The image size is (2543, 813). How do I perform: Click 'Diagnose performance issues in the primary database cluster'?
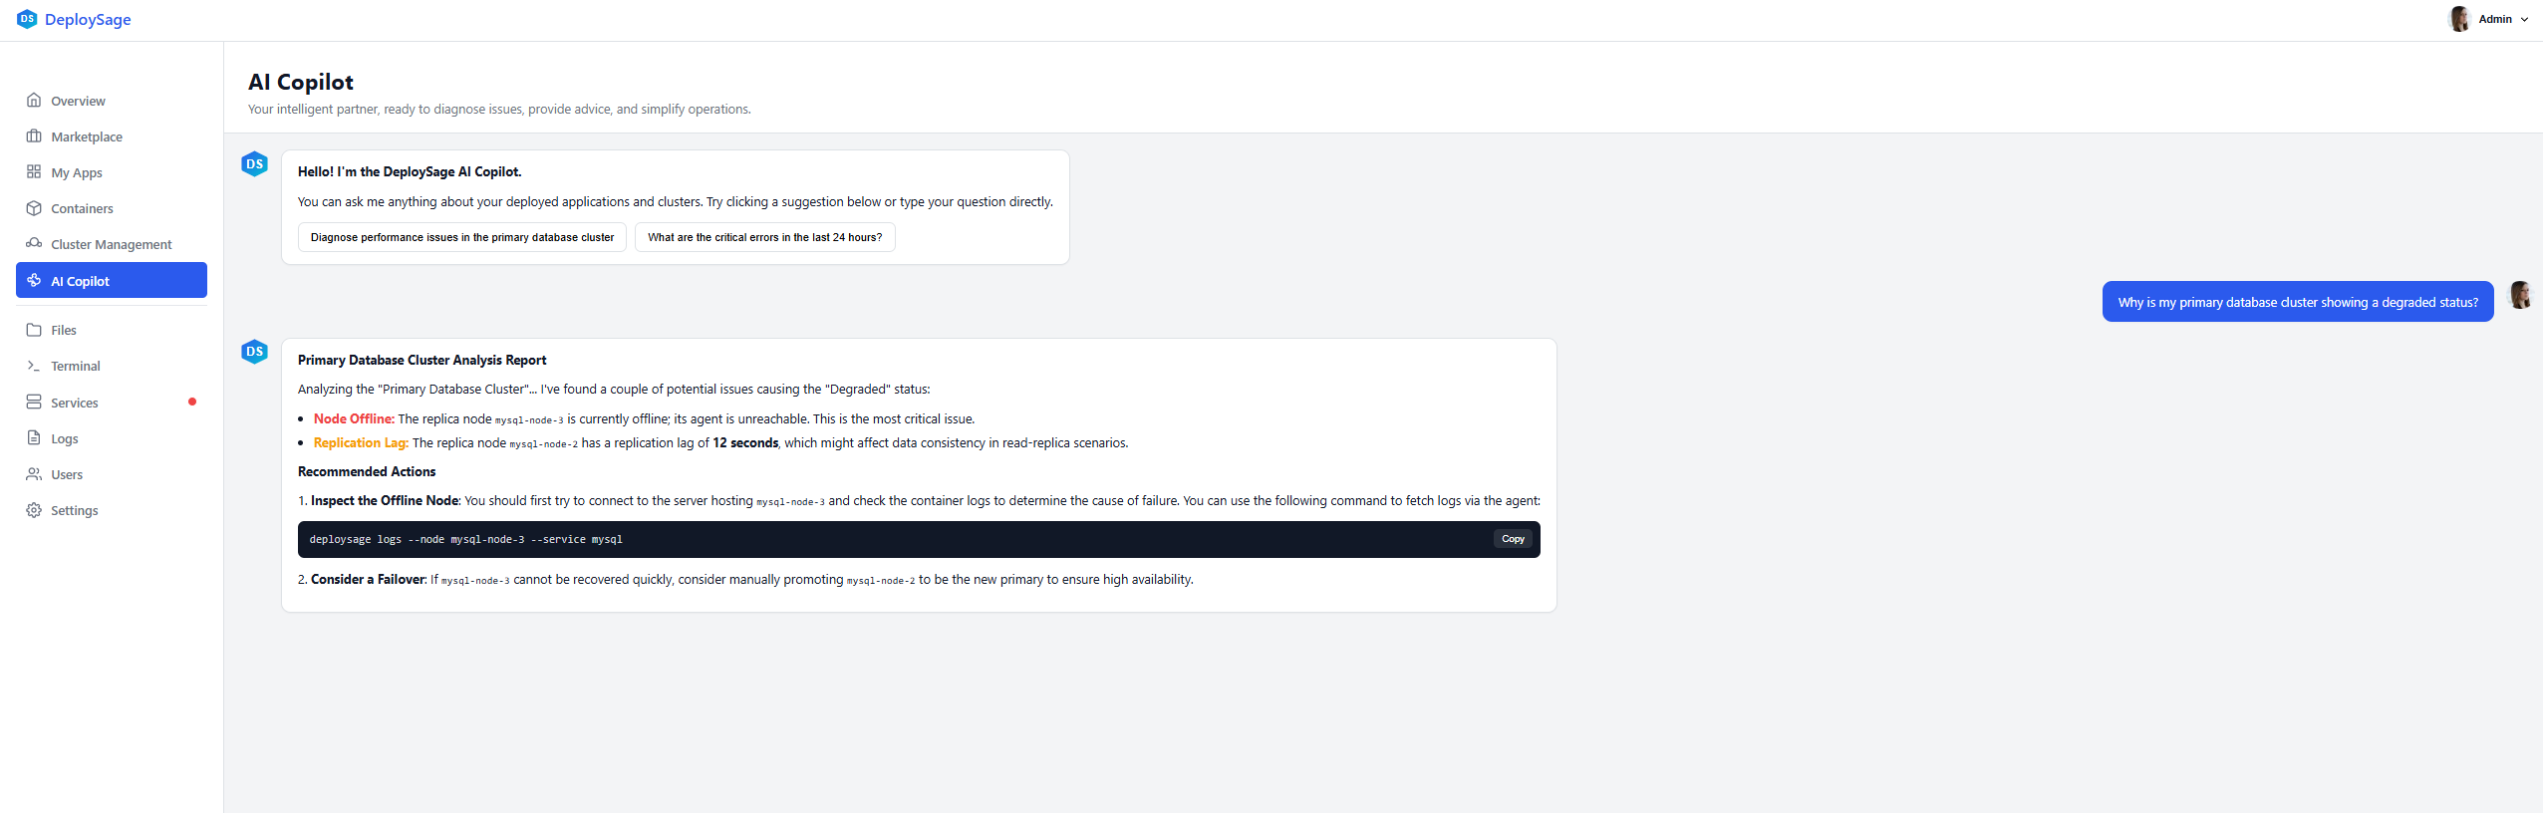[x=461, y=237]
